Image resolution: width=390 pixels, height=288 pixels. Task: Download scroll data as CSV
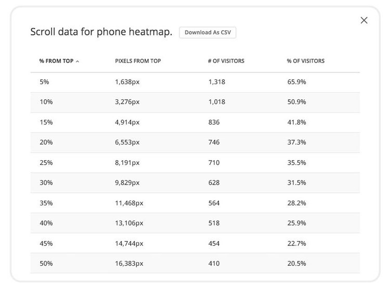207,33
